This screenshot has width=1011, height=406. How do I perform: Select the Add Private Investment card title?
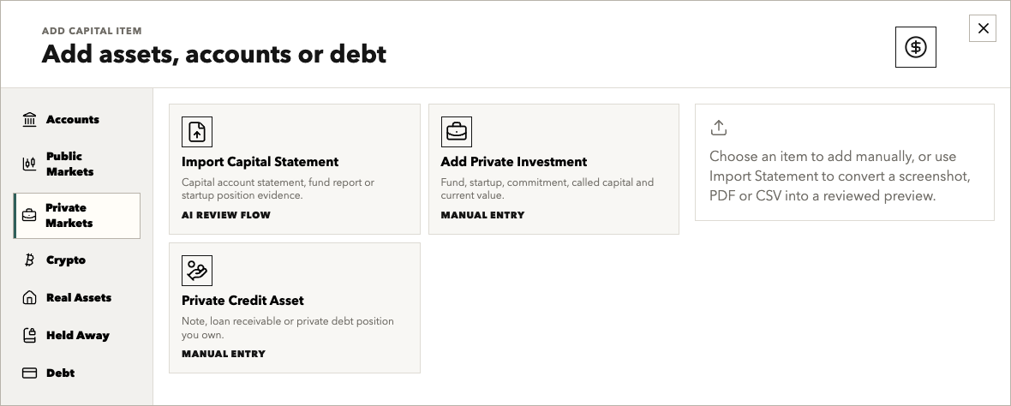click(x=514, y=162)
